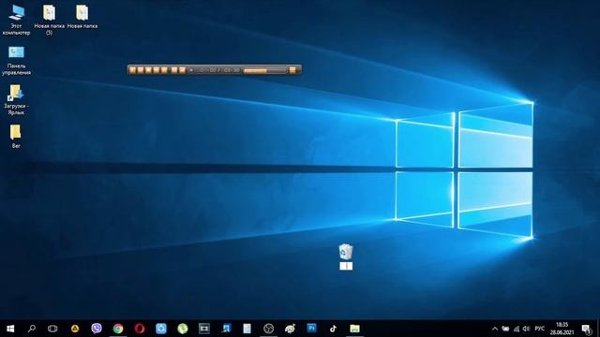Open the notification center icon

[x=586, y=329]
